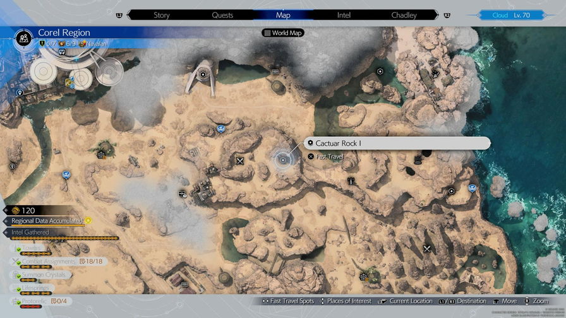This screenshot has height=318, width=566.
Task: Switch to the Story tab
Action: (x=162, y=15)
